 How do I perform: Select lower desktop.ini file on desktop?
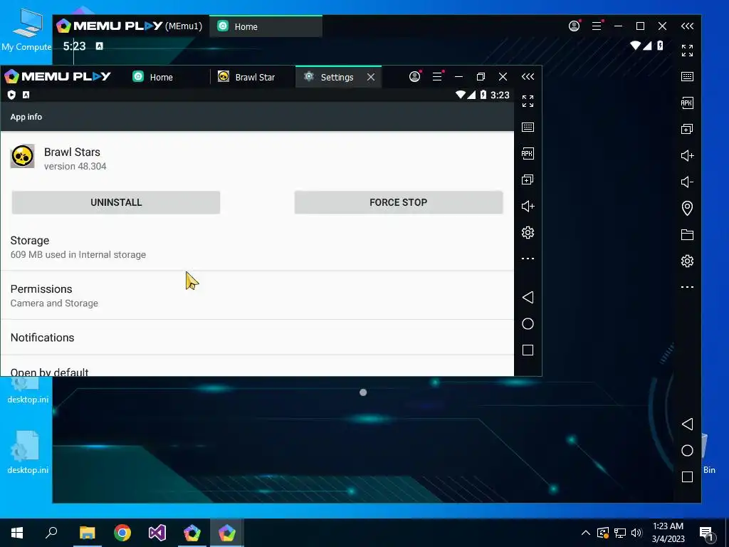[x=28, y=452]
